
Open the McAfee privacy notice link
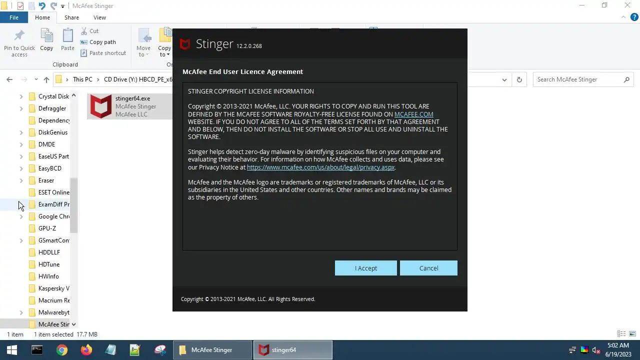tap(320, 167)
